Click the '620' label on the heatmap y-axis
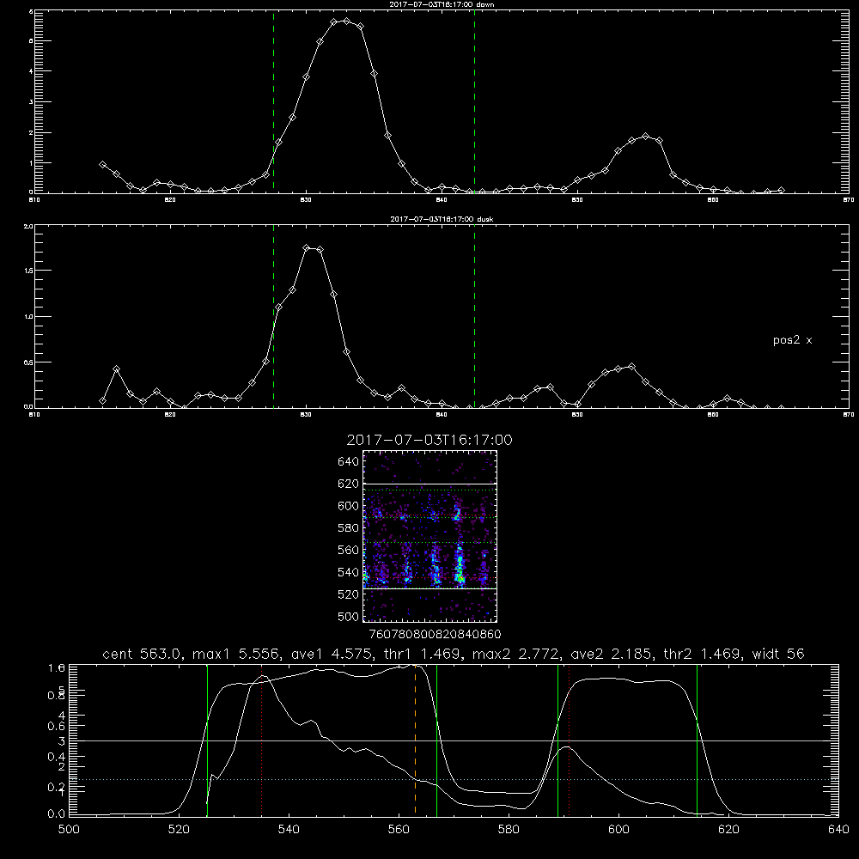 (x=348, y=484)
